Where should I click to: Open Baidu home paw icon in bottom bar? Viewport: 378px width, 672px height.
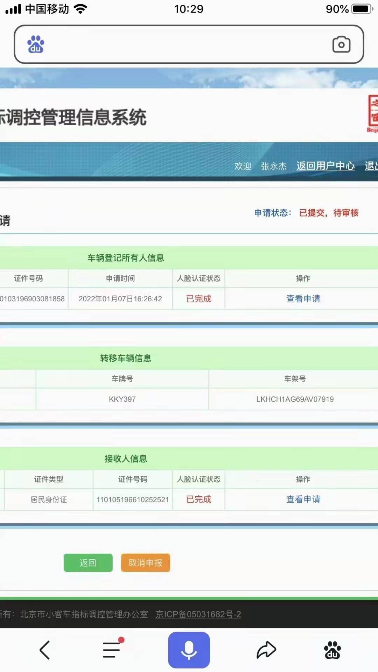332,650
